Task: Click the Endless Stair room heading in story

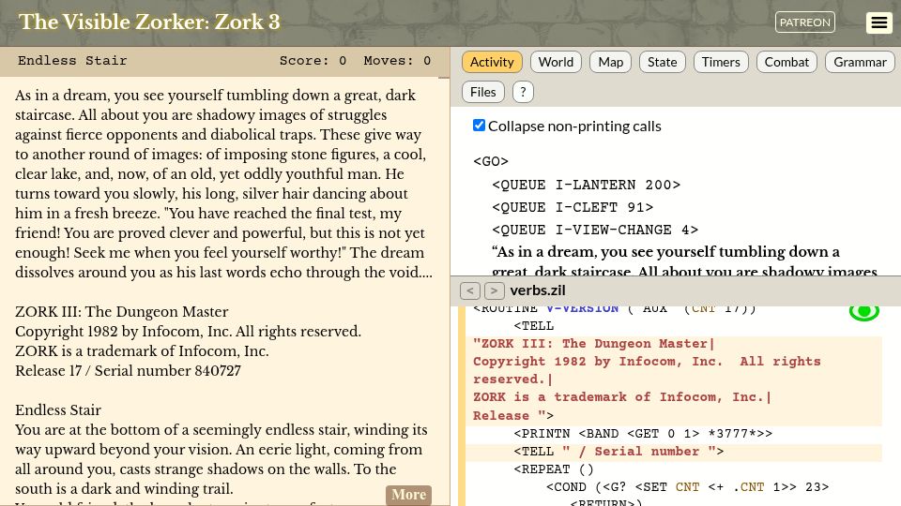Action: tap(58, 410)
